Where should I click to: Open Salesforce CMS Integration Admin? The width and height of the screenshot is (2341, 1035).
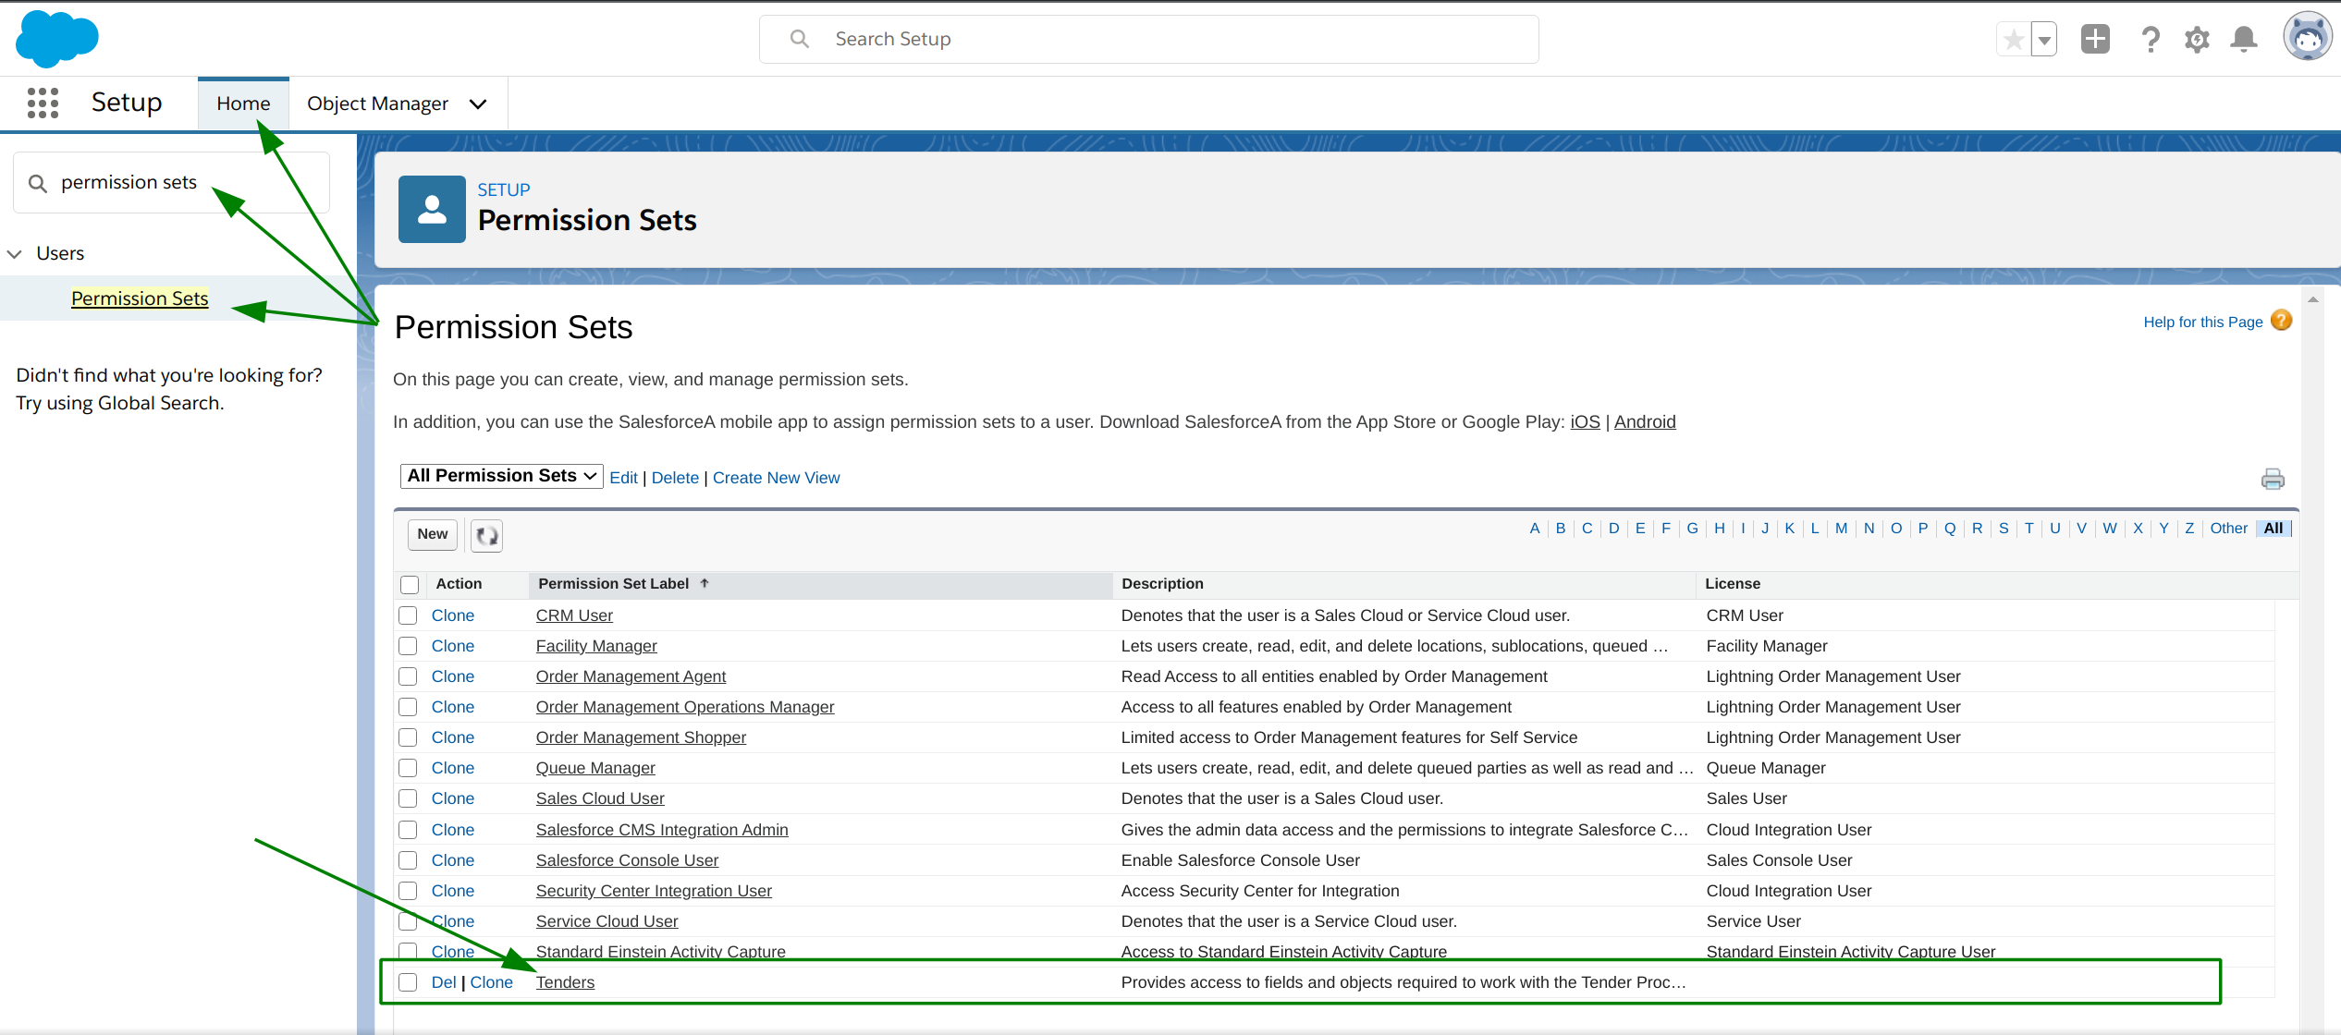click(x=662, y=830)
